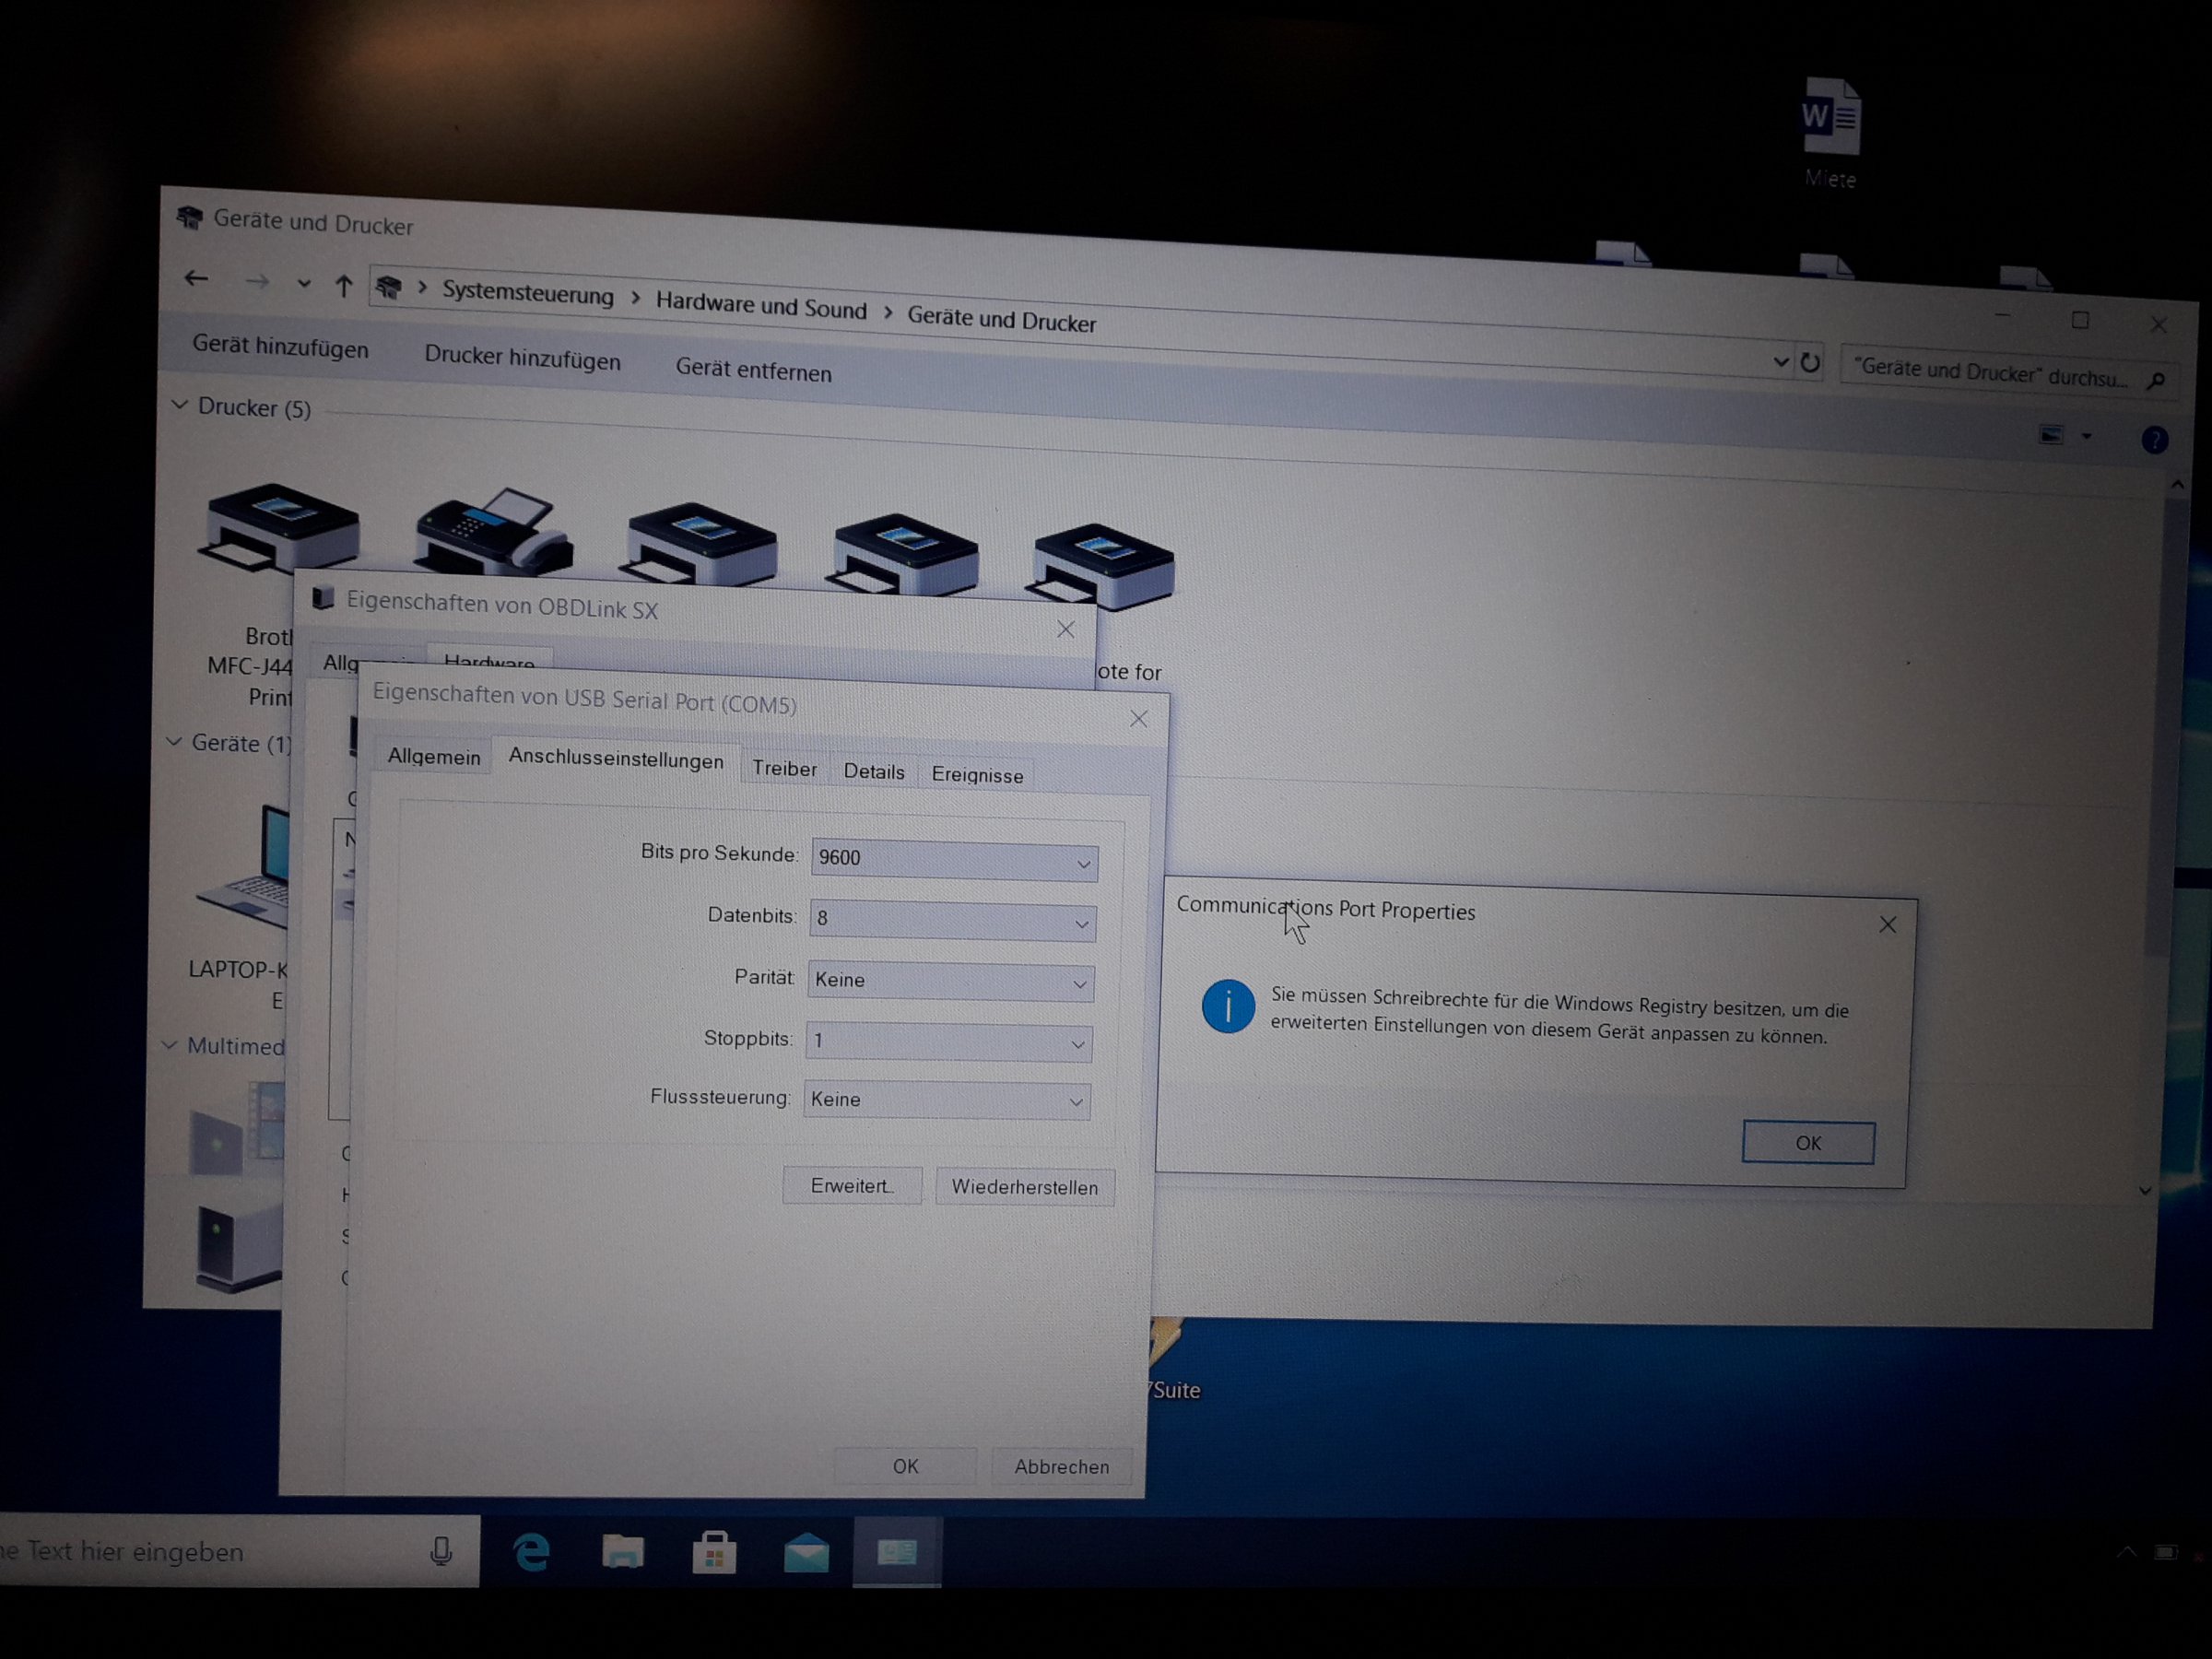Click the Cortana microphone icon
This screenshot has width=2212, height=1659.
pos(441,1551)
